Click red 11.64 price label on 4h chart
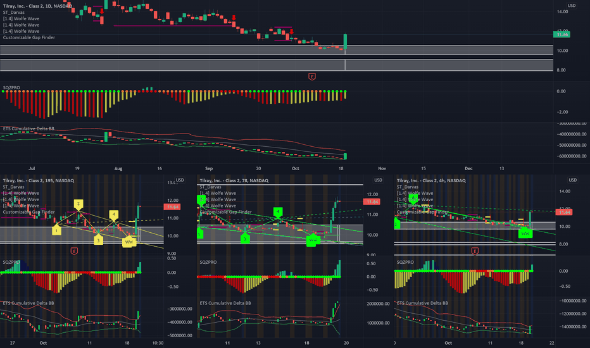 click(564, 212)
